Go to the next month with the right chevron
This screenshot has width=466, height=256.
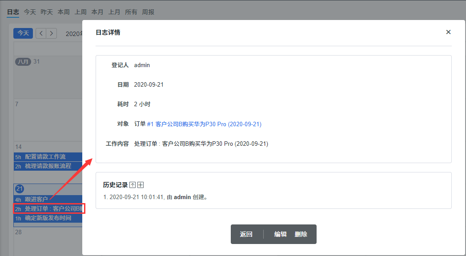[52, 33]
